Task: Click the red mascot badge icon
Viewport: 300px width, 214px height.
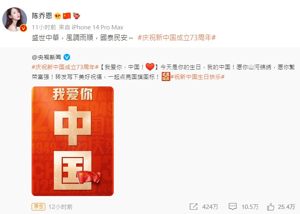Action: point(76,16)
